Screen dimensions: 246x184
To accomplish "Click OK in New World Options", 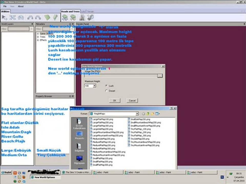I will 115,100.
